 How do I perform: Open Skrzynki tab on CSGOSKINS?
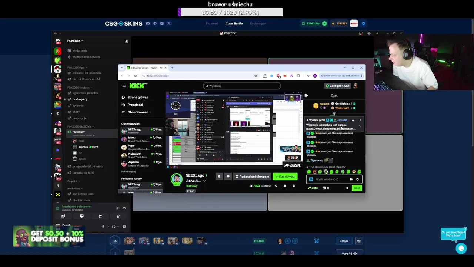[x=212, y=23]
